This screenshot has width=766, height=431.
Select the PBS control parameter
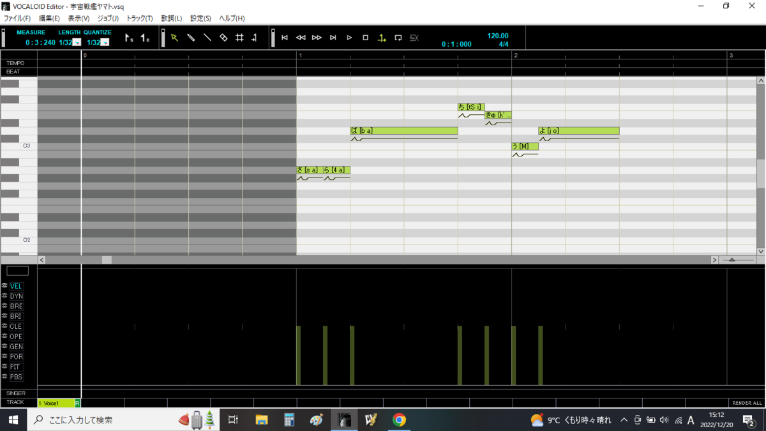[16, 377]
